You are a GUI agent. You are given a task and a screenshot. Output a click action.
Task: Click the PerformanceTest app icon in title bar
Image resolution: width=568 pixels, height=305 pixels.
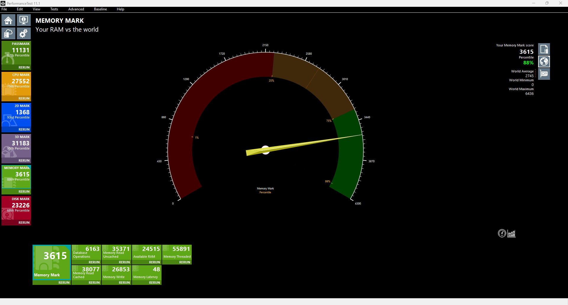[x=3, y=3]
